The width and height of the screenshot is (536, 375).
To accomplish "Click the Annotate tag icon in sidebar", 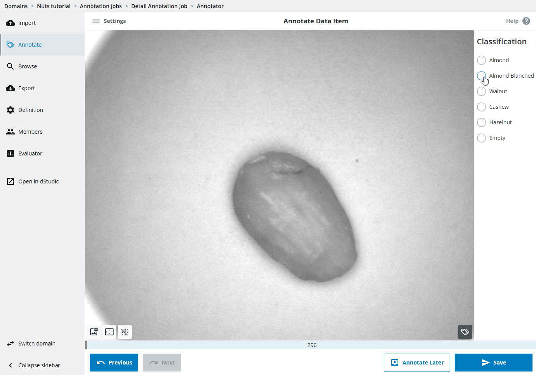I will (x=11, y=45).
